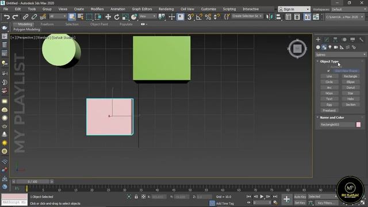Click the Circle spline button

329,82
